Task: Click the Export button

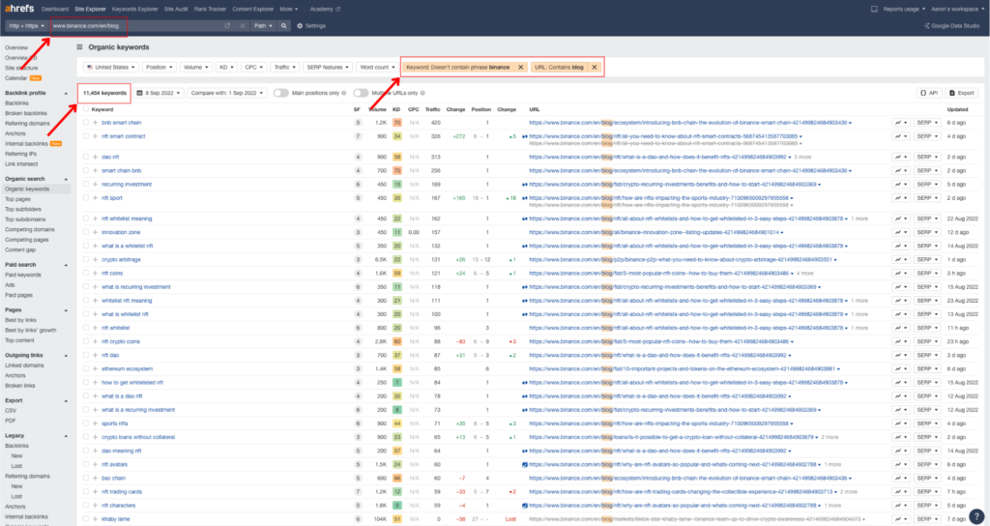Action: [x=961, y=93]
